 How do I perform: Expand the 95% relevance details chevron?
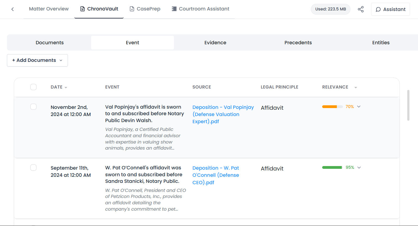tap(359, 167)
